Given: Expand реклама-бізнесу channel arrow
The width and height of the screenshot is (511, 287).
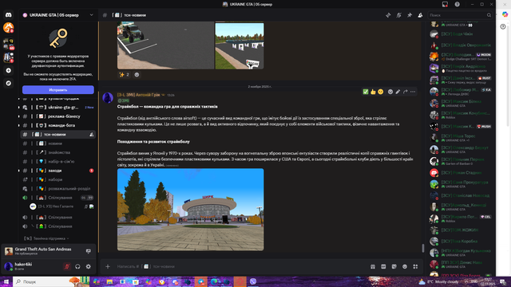Looking at the screenshot, I should (x=19, y=116).
